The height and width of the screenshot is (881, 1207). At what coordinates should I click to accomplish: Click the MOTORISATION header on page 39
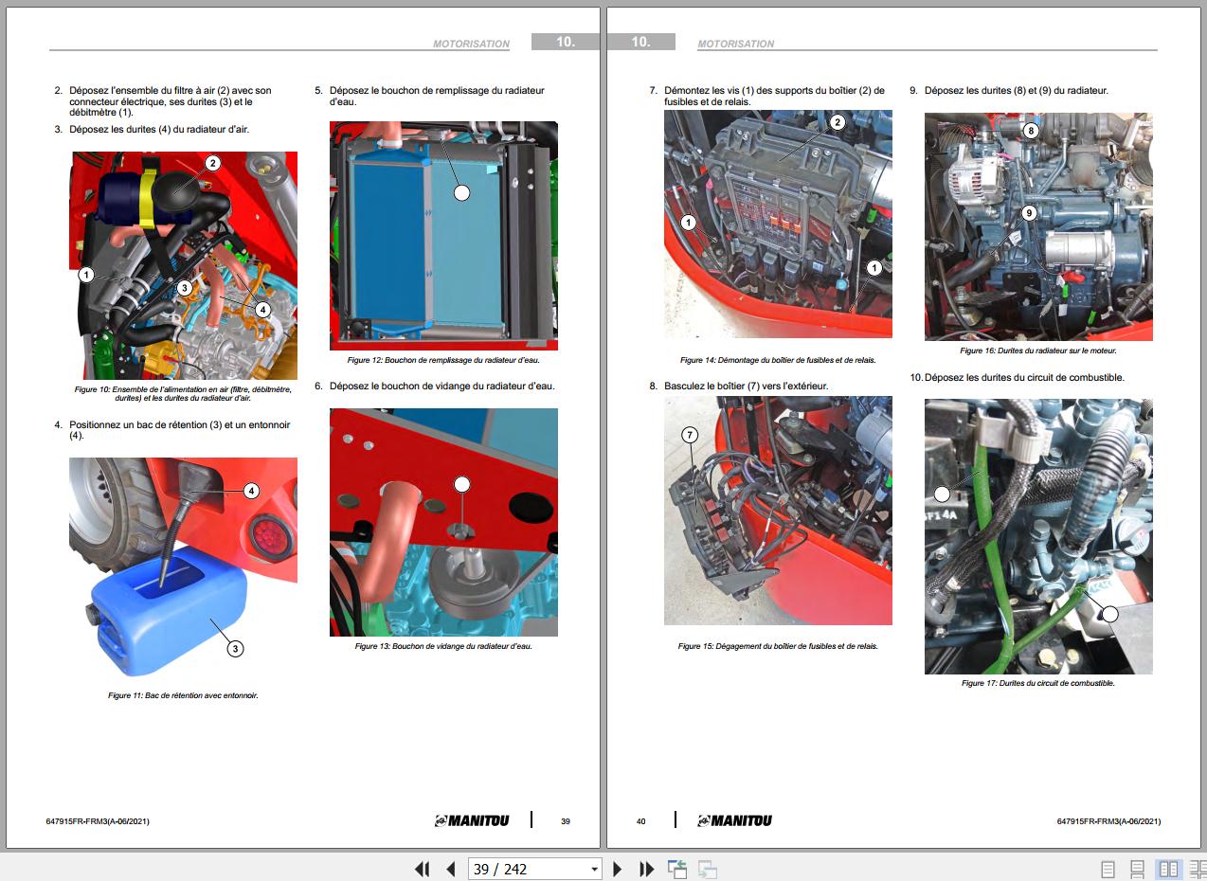(471, 44)
